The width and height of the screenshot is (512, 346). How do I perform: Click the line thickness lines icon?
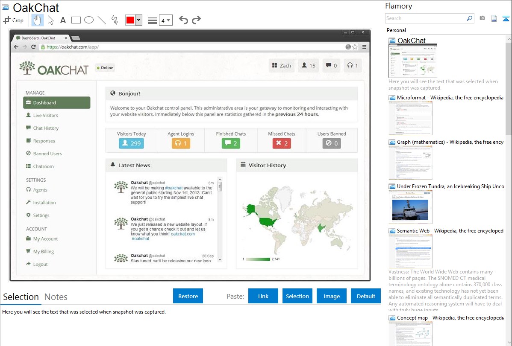153,20
